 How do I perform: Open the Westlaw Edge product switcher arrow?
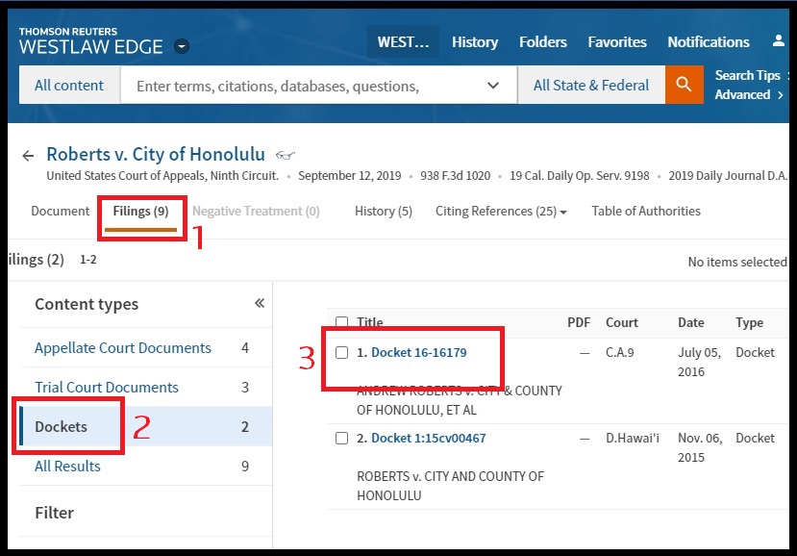tap(182, 47)
